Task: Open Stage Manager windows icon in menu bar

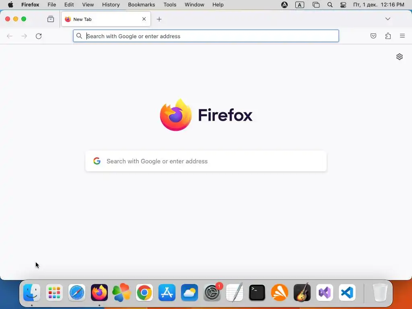Action: coord(316,5)
